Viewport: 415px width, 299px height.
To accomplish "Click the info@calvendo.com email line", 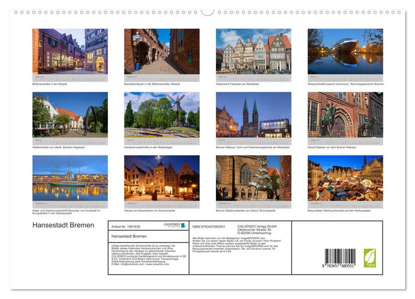I will click(x=141, y=264).
